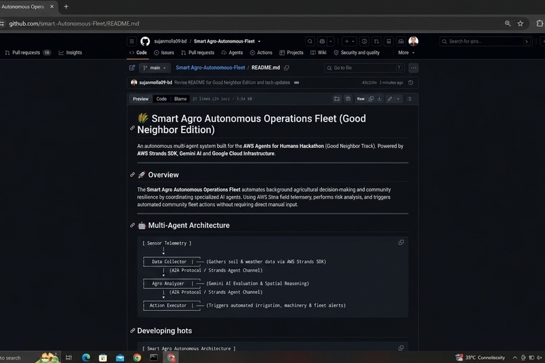545x363 pixels.
Task: Open the three-dot more file actions menu
Action: [x=413, y=68]
